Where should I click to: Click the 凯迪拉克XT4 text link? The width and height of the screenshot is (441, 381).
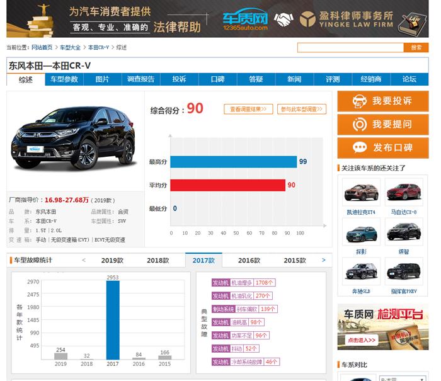click(361, 212)
